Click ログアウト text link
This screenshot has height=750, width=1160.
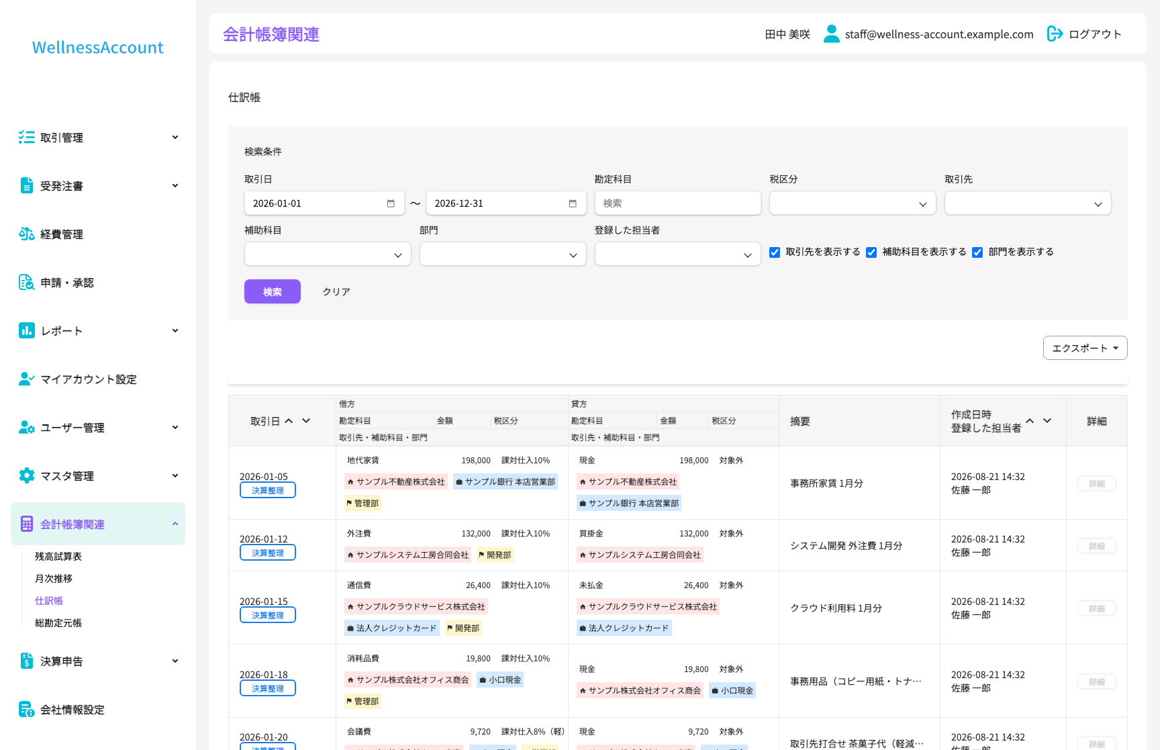(1096, 34)
